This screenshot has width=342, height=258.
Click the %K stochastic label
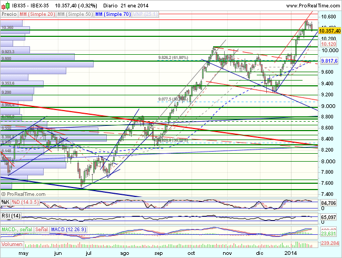click(x=5, y=202)
